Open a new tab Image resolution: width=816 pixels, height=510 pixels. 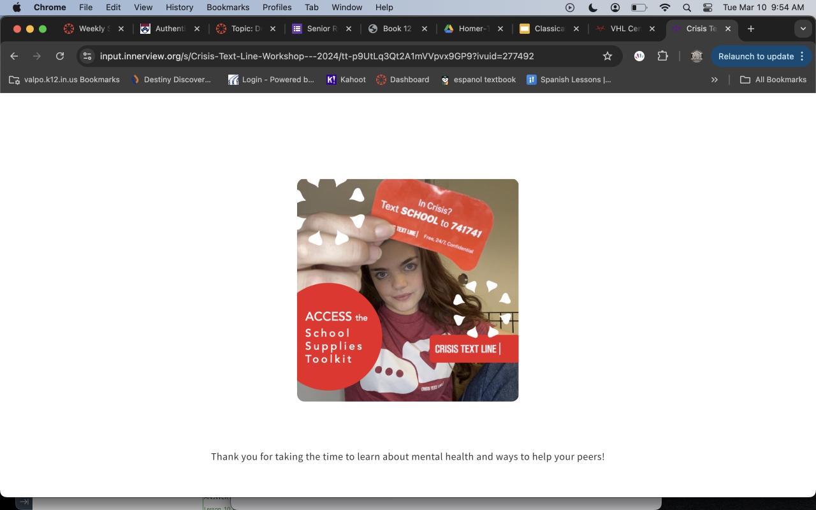pos(751,29)
